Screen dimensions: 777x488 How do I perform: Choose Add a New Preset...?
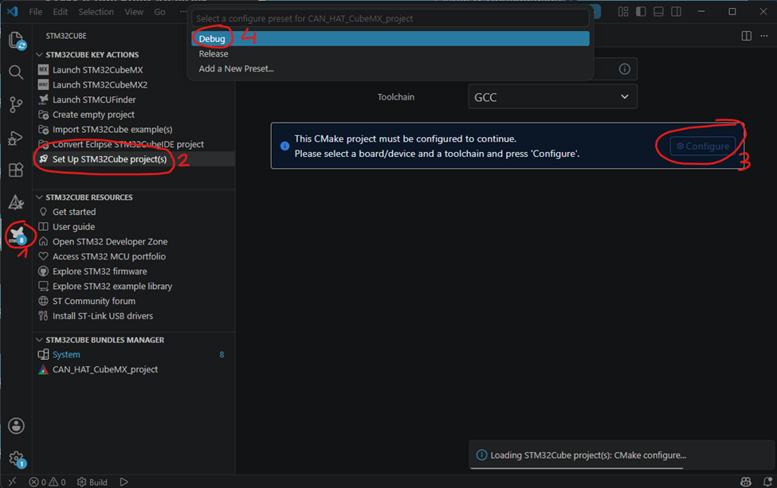390,68
